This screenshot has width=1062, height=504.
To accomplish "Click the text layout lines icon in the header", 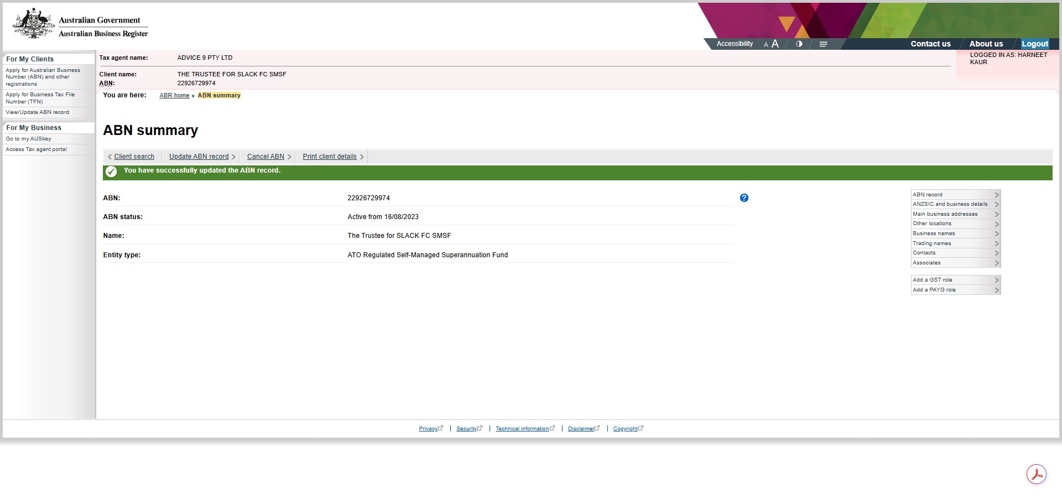I will tap(824, 44).
